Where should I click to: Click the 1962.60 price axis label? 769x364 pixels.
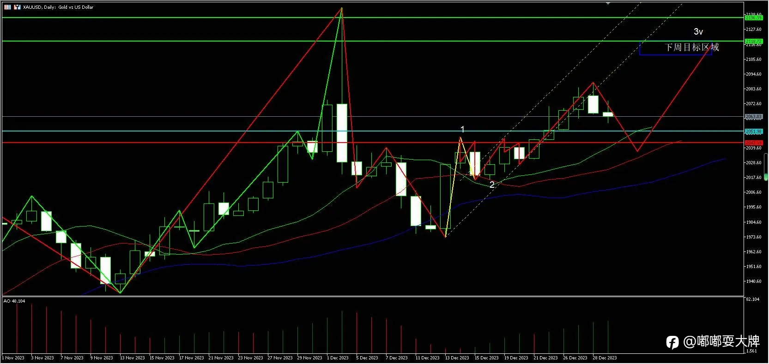click(x=753, y=252)
